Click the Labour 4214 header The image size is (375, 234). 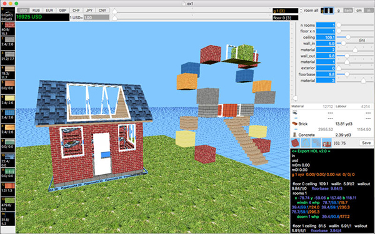[x=353, y=106]
